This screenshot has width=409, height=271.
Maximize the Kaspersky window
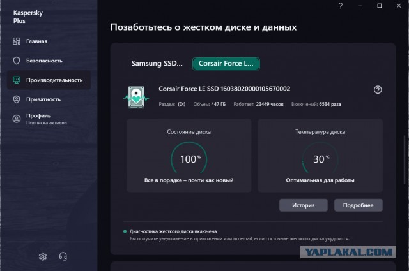coord(380,6)
